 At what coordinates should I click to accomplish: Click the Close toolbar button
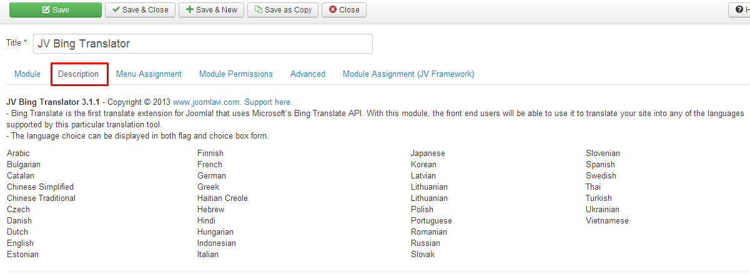[x=344, y=10]
